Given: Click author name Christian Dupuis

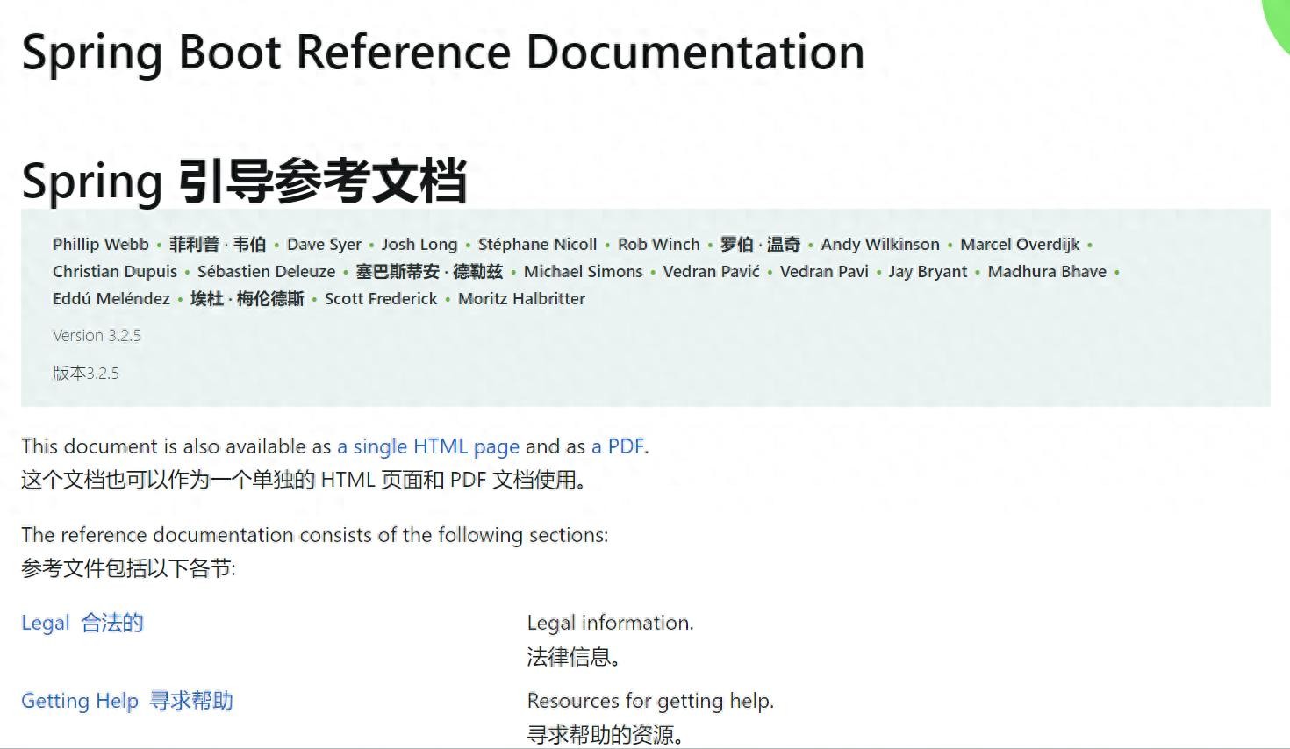Looking at the screenshot, I should pos(114,272).
